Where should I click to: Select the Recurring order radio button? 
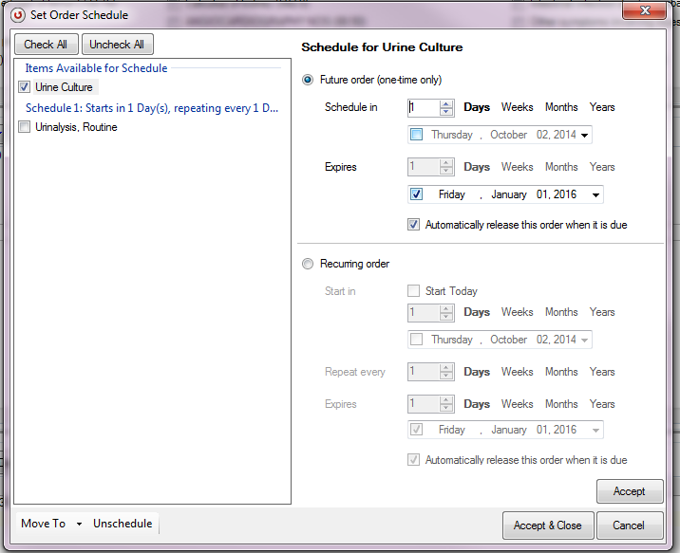point(308,264)
